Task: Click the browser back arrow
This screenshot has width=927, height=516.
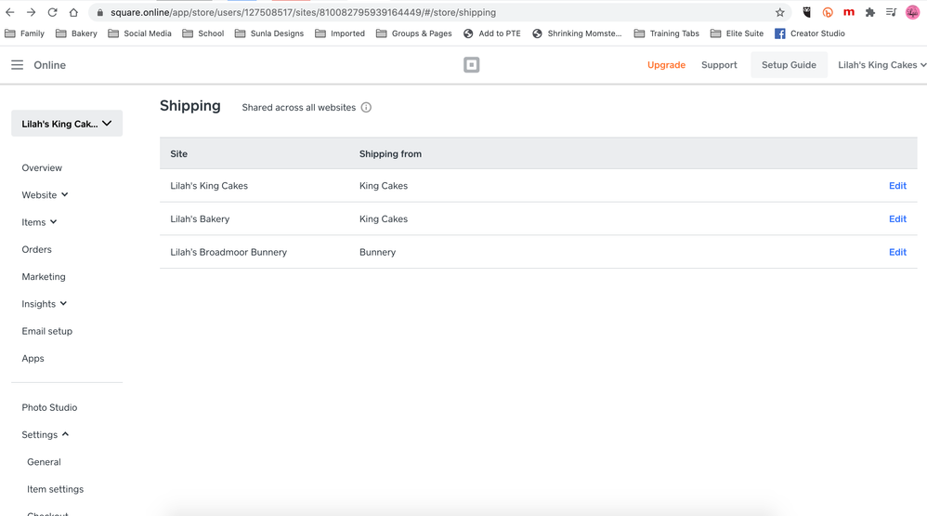Action: pyautogui.click(x=10, y=12)
